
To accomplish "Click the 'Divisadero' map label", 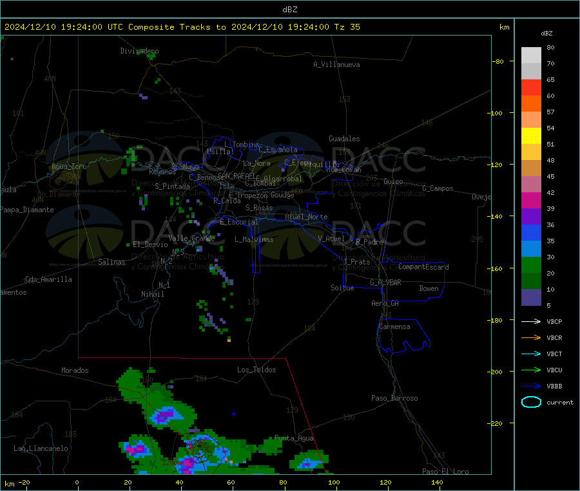I will pyautogui.click(x=139, y=51).
